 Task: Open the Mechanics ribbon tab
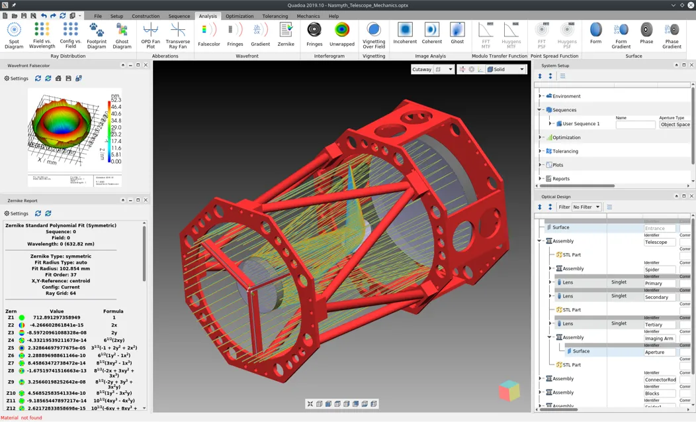point(308,16)
